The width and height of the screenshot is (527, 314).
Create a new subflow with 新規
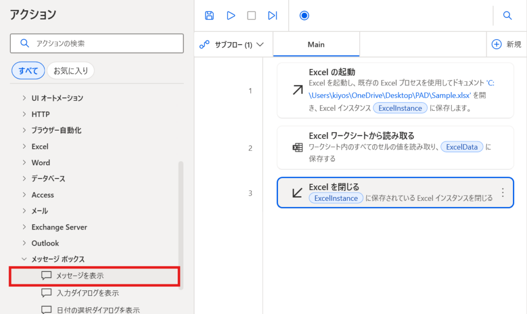pos(506,44)
